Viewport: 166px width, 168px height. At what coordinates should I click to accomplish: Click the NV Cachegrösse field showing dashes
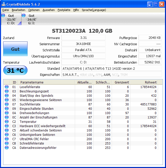coord(150,44)
